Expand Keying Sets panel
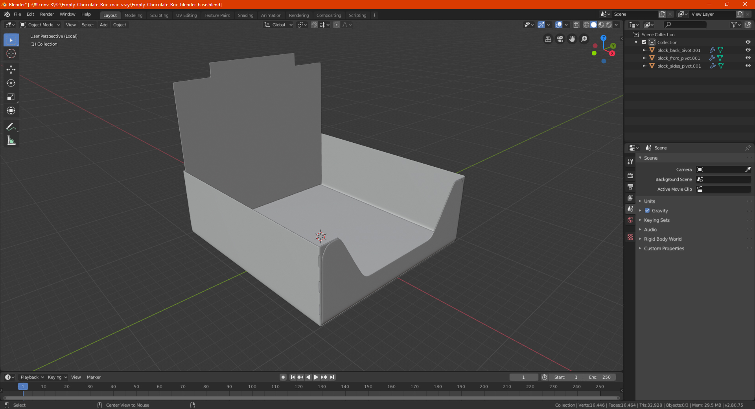 click(657, 220)
